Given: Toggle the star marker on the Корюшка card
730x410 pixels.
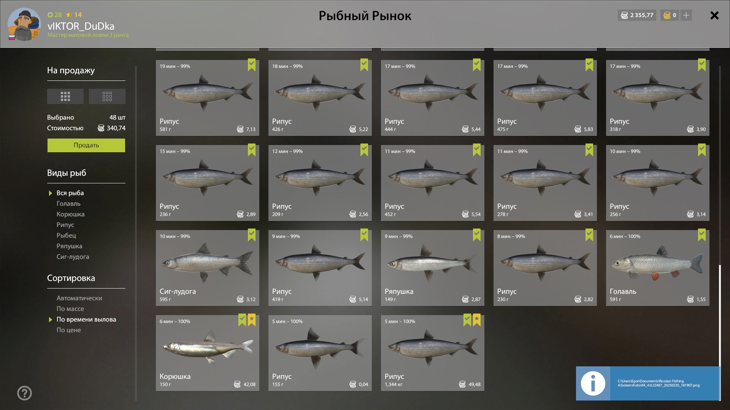Looking at the screenshot, I should click(x=252, y=320).
